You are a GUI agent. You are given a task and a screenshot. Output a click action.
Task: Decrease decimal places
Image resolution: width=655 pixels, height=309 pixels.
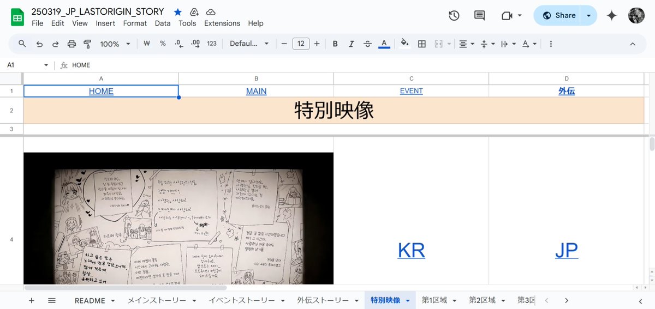(x=179, y=44)
